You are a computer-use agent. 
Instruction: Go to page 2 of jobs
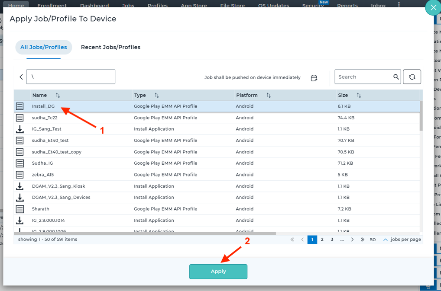[x=322, y=240]
